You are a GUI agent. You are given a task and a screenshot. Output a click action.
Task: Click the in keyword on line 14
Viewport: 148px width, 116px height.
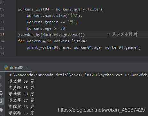[49, 41]
